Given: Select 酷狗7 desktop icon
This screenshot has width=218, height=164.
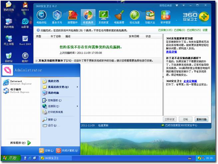Looking at the screenshot, I should tap(25, 58).
